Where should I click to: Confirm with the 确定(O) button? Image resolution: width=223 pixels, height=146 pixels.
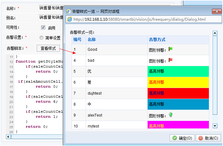tap(182, 138)
